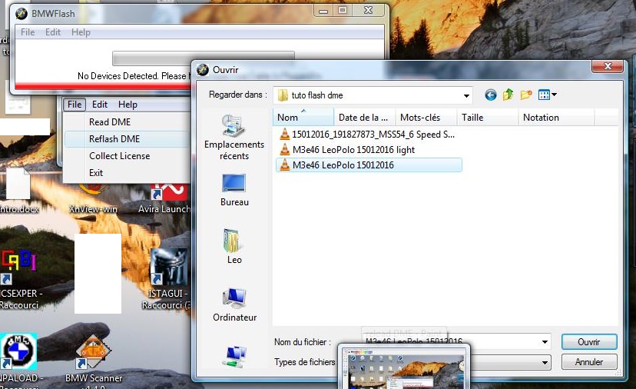Select Ordinateur in sidebar
This screenshot has width=636, height=389.
tap(234, 304)
